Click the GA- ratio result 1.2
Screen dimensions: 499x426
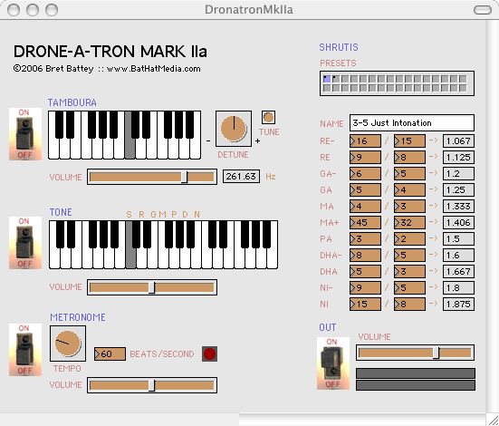pyautogui.click(x=458, y=173)
